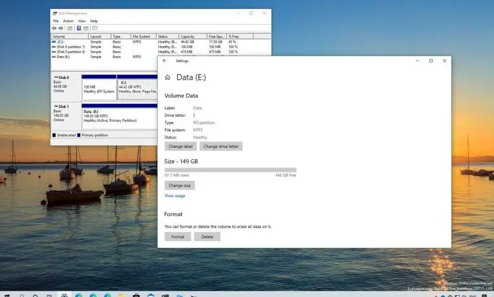
Task: Click the Help icon in Disk Management toolbar
Action: (x=79, y=28)
